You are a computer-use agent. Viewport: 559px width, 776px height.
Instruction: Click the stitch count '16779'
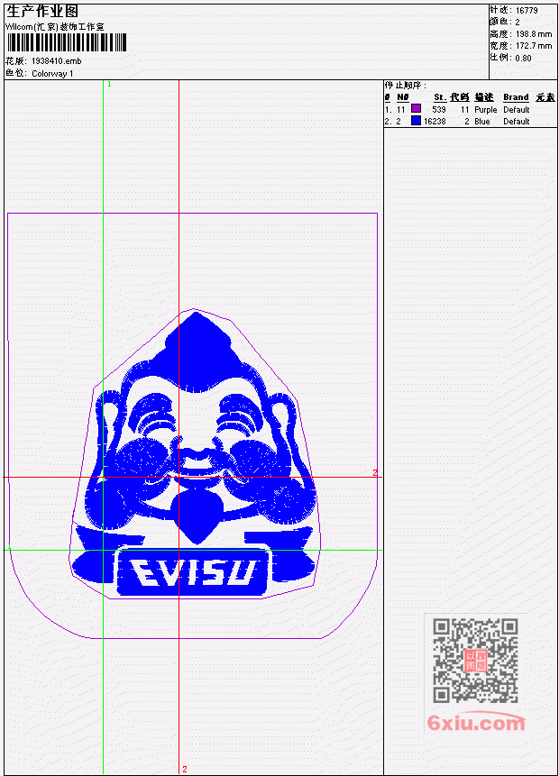click(x=527, y=11)
